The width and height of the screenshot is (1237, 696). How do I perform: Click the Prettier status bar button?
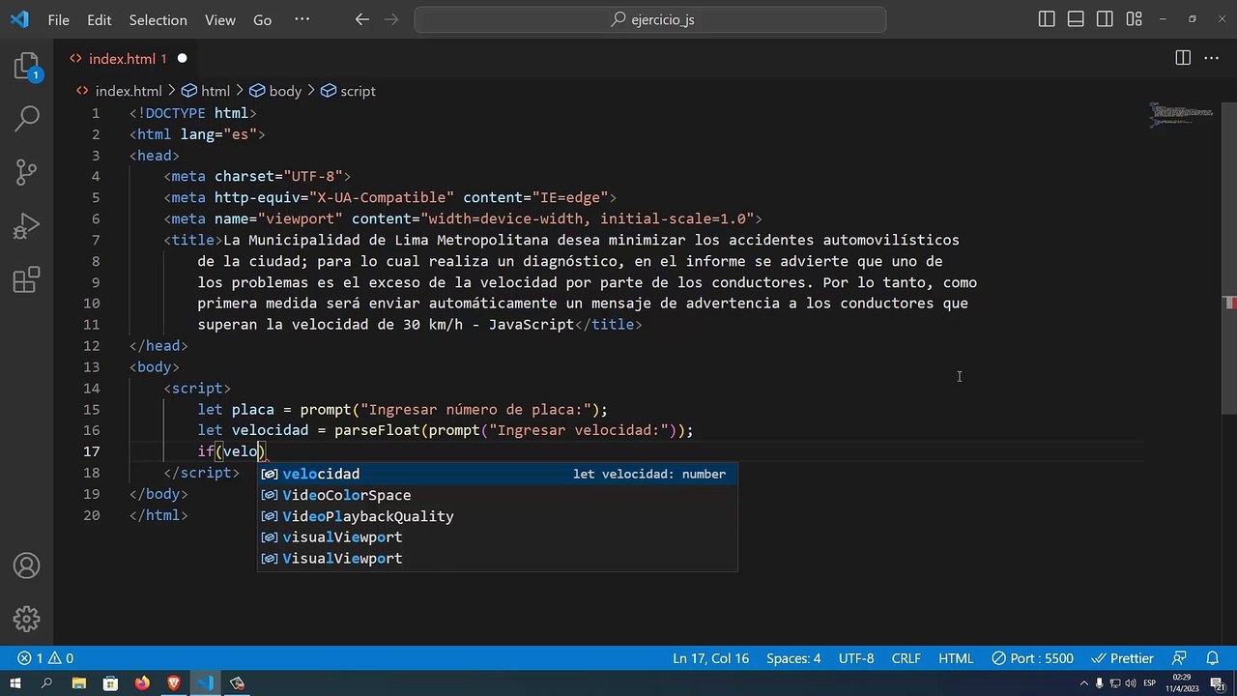(1122, 658)
